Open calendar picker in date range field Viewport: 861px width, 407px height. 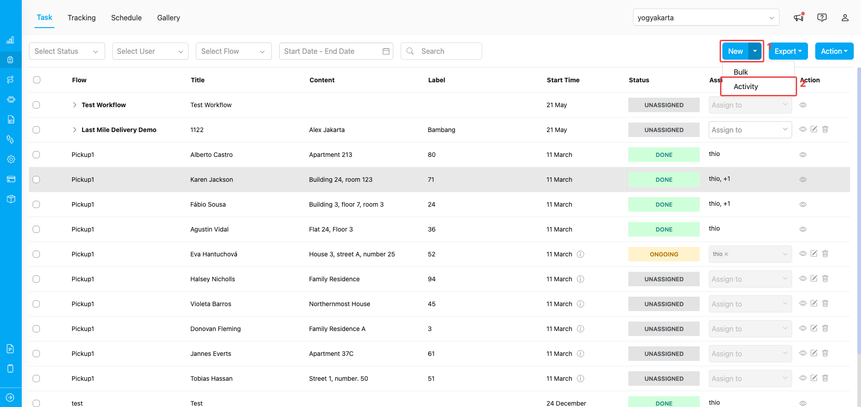click(x=386, y=51)
